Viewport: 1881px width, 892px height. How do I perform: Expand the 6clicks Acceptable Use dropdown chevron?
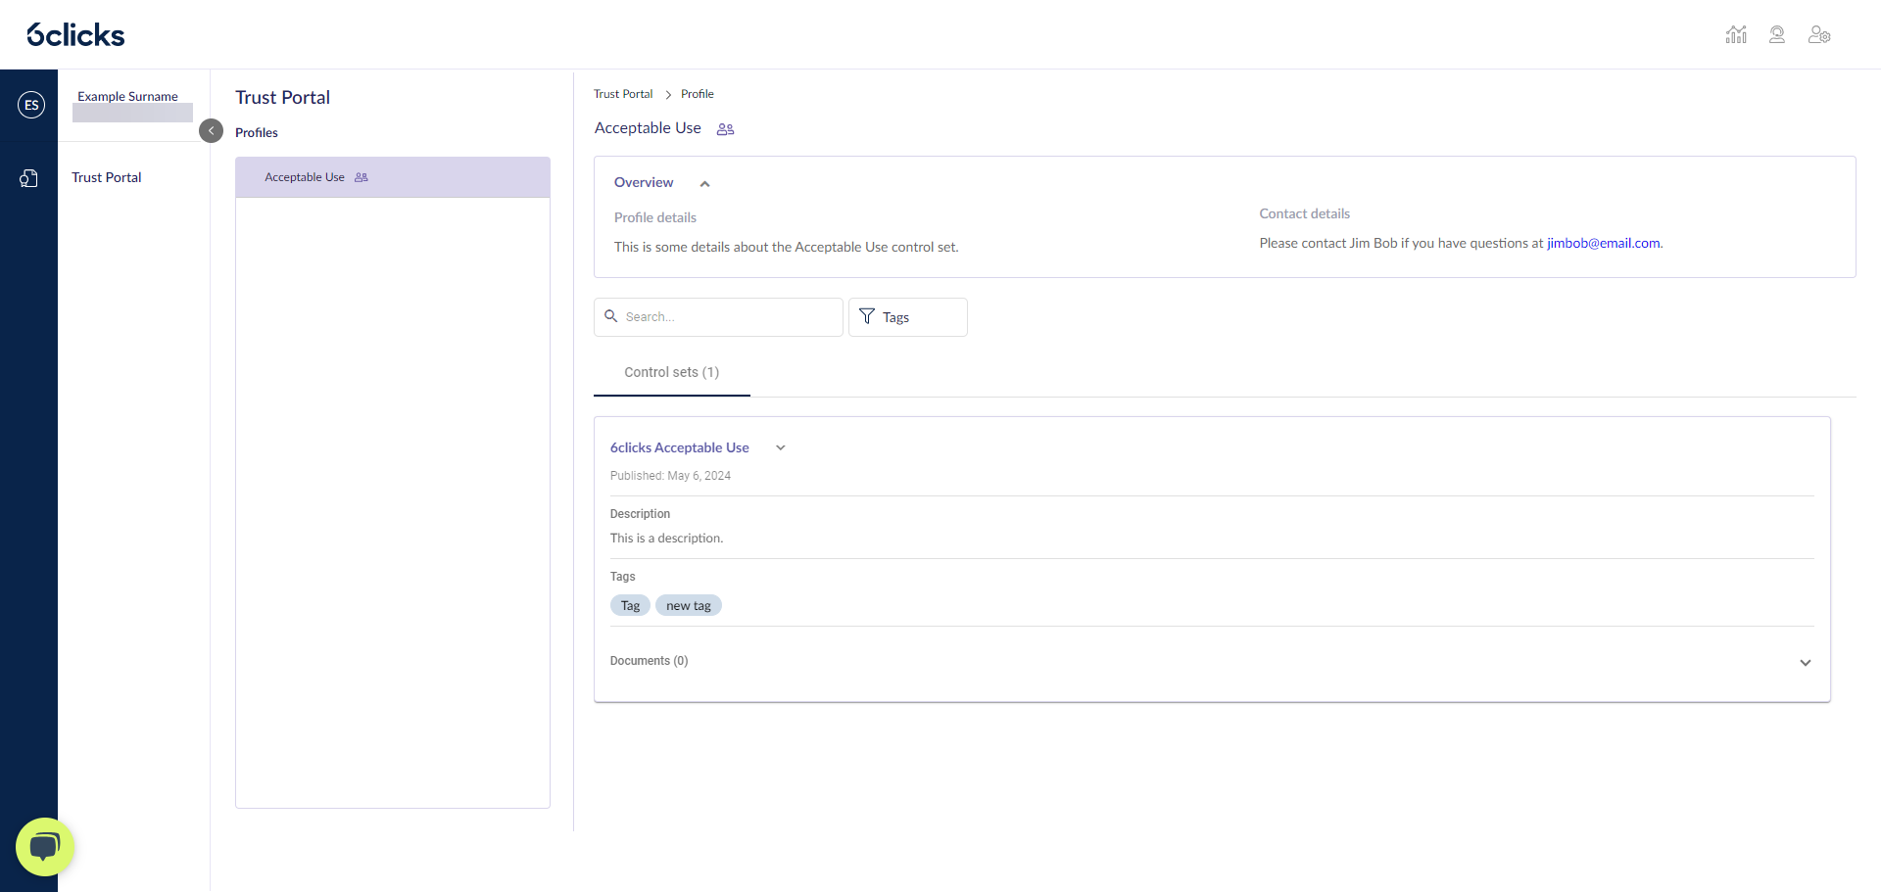point(781,447)
